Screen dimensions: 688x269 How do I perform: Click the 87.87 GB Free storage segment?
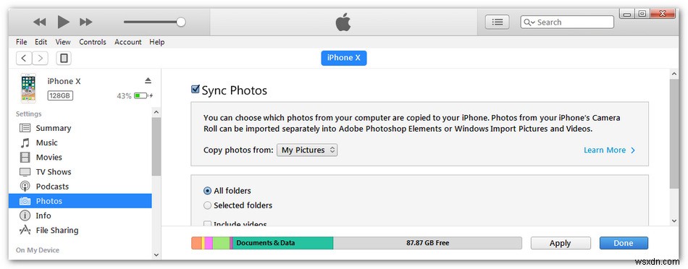427,243
